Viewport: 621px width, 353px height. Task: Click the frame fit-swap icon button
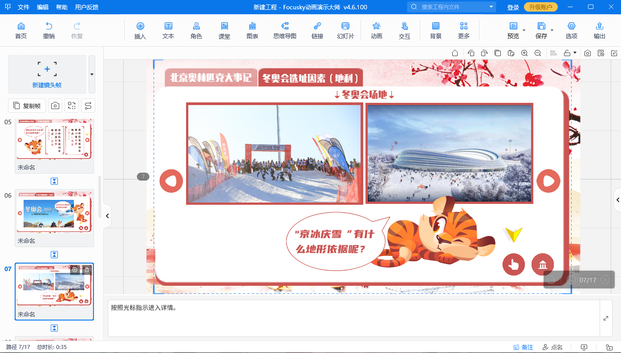(72, 105)
